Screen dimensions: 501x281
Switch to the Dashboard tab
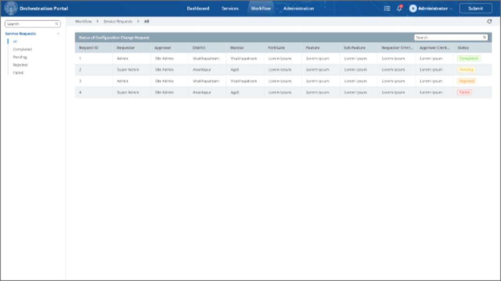coord(199,8)
